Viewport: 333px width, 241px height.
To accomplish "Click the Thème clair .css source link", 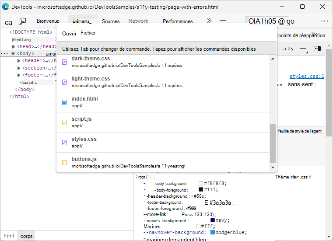I will coord(293,177).
